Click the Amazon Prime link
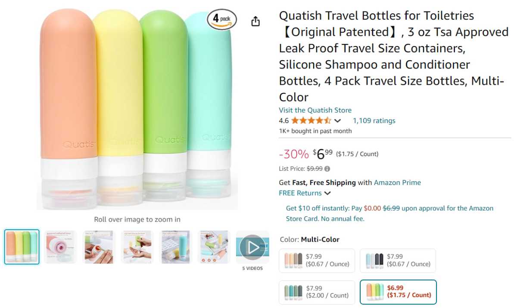 click(x=397, y=182)
